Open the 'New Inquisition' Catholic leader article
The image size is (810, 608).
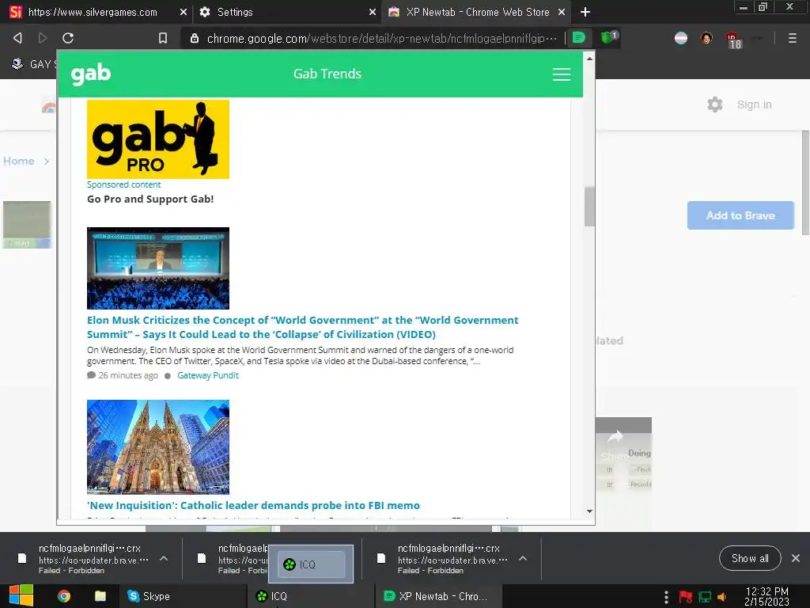tap(253, 506)
